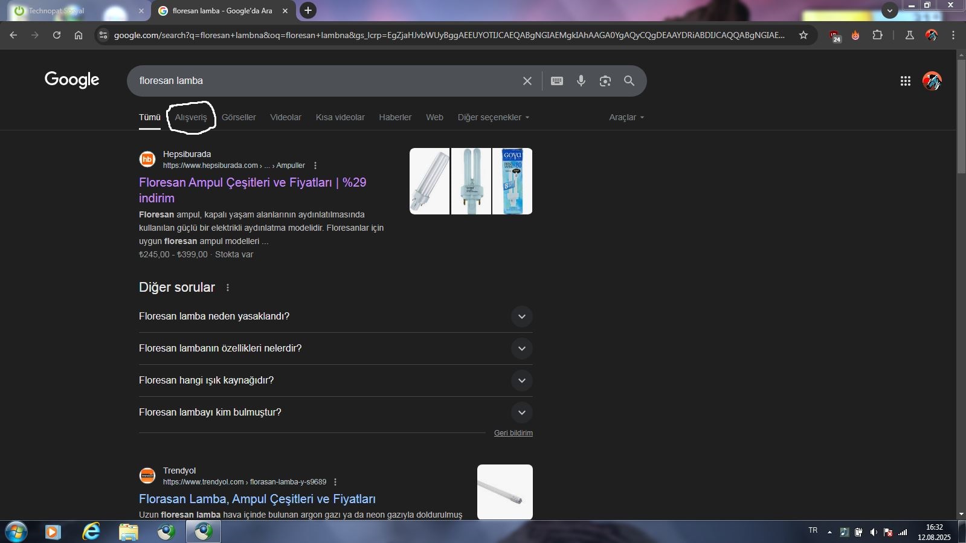Open 'Florasan Lamba, Ampul Çeşitleri' Trendyol link
This screenshot has width=966, height=543.
(x=257, y=499)
